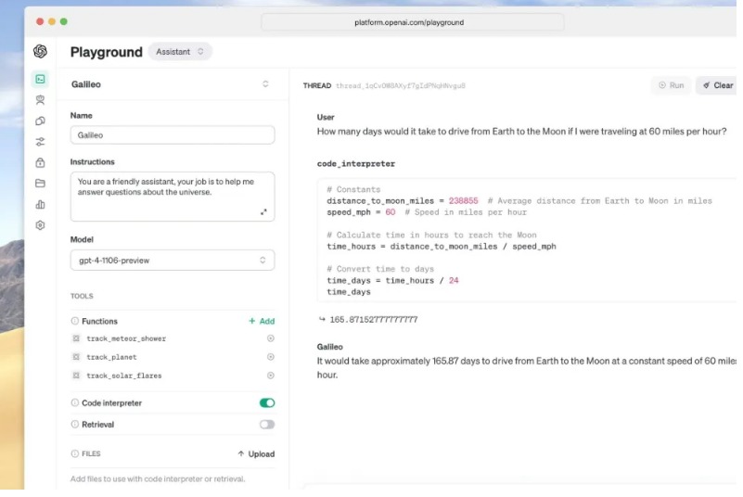Click the track_meteor_shower function icon

coord(76,338)
